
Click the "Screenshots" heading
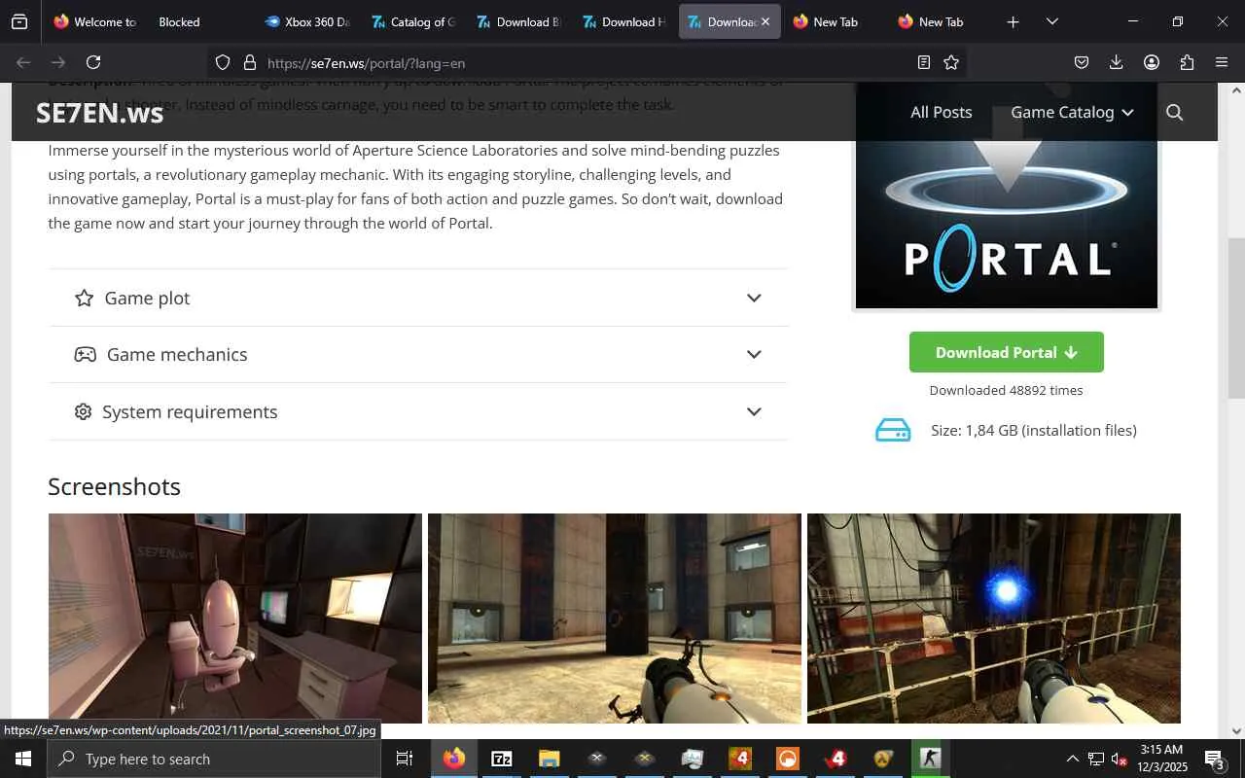[x=114, y=486]
